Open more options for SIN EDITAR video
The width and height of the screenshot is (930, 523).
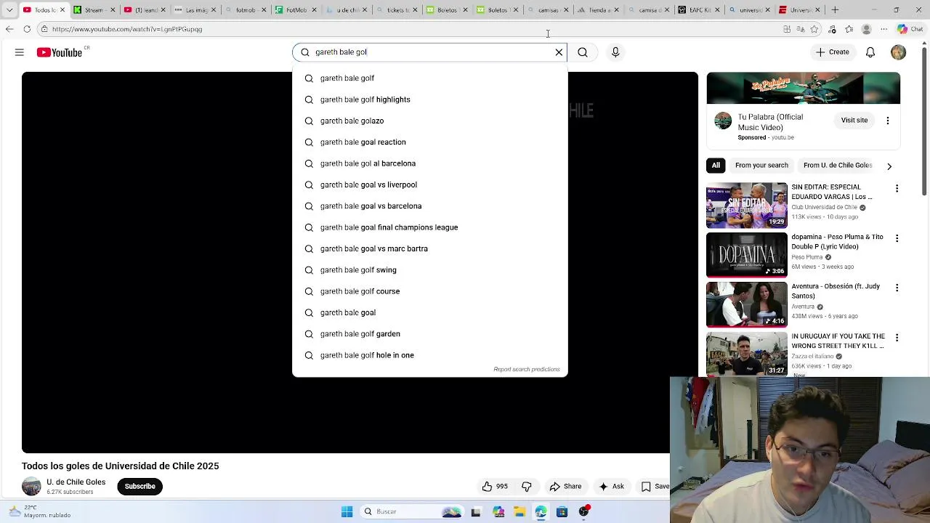pos(897,189)
